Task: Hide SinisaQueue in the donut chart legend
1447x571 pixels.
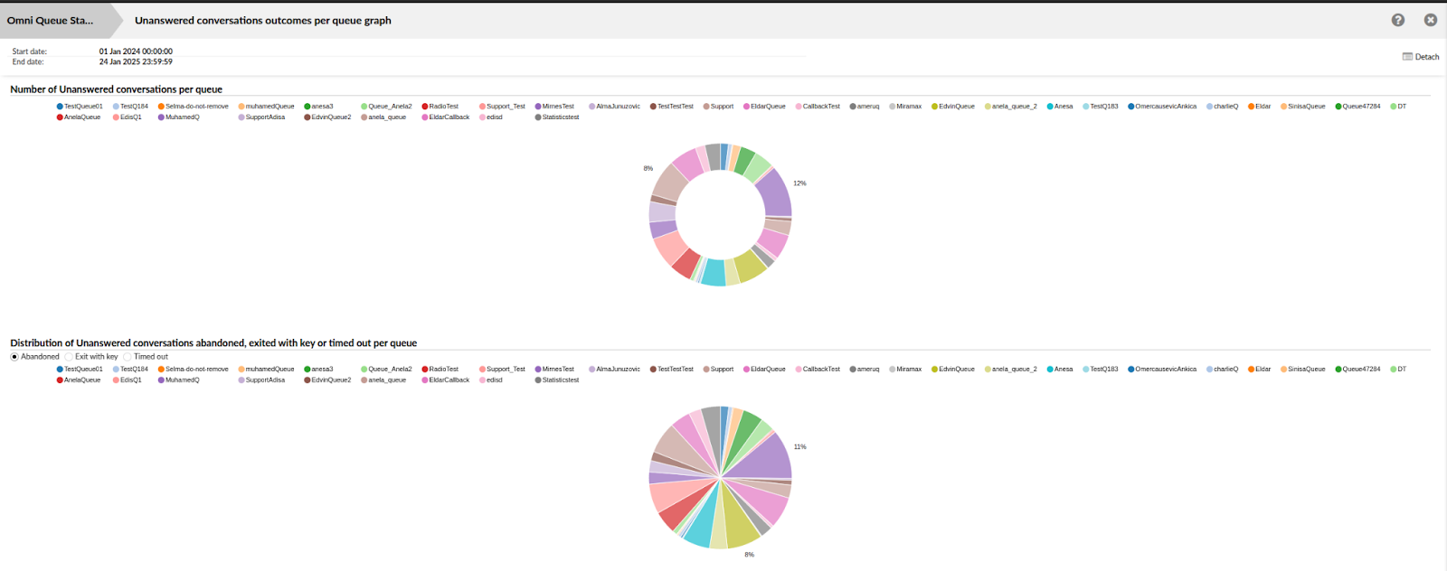Action: [x=1302, y=107]
